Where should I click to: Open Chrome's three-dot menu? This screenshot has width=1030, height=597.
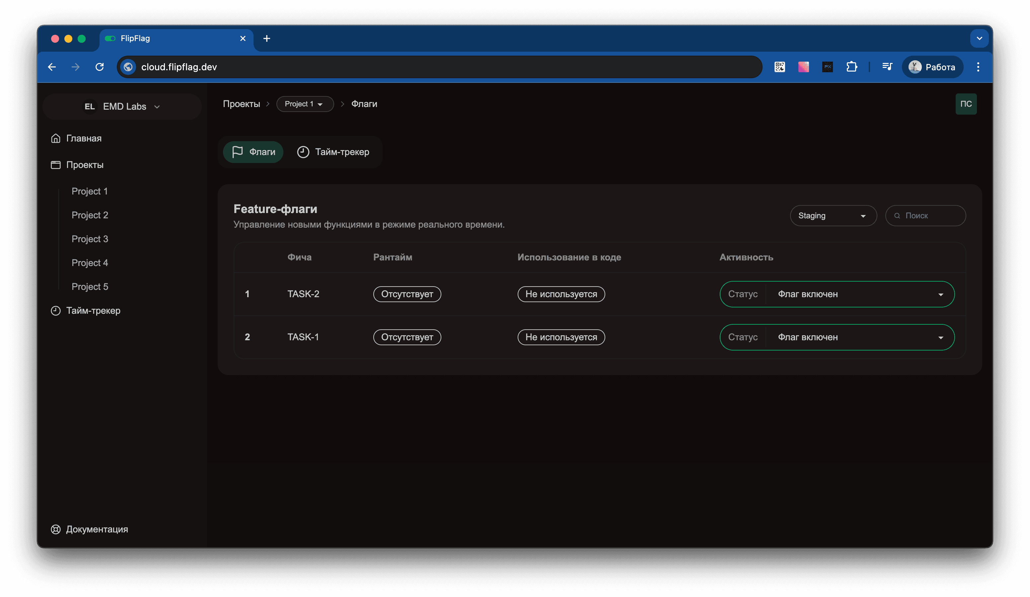(978, 67)
